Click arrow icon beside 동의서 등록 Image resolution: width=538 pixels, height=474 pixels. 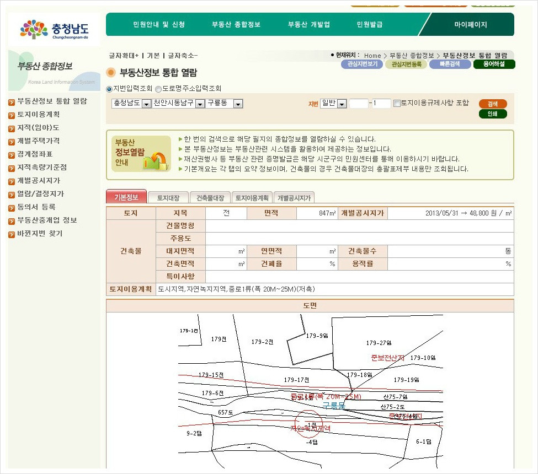(x=12, y=208)
